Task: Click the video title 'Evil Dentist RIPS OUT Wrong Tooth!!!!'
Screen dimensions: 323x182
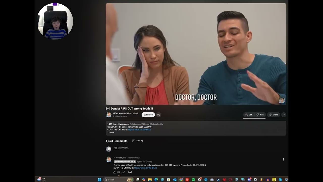Action: (x=129, y=109)
